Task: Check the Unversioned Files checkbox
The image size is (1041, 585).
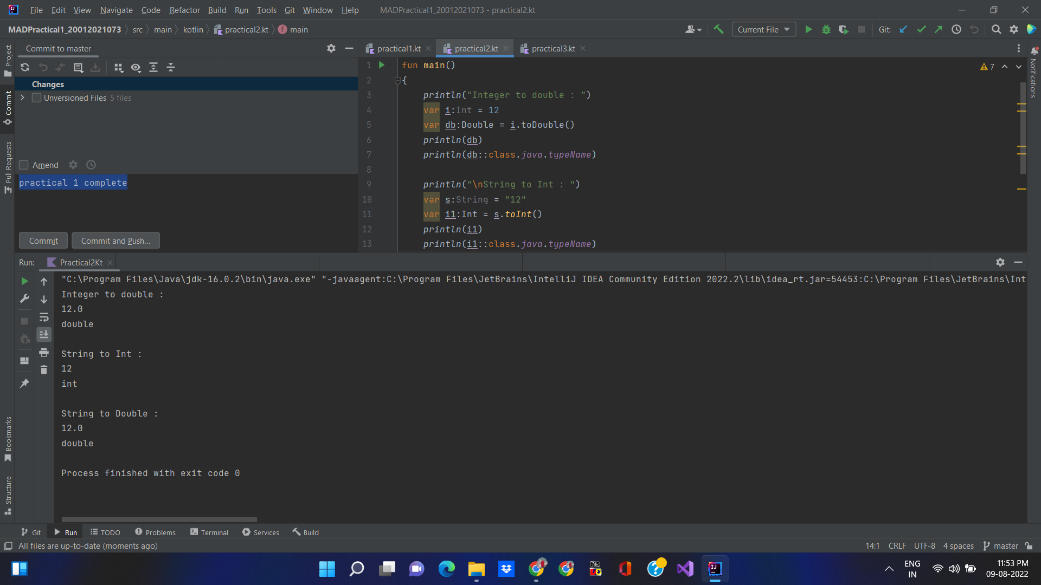Action: click(x=36, y=97)
